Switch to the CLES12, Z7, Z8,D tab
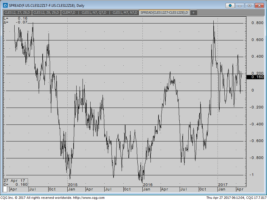Screen dimensions: 267x200 tap(17, 12)
